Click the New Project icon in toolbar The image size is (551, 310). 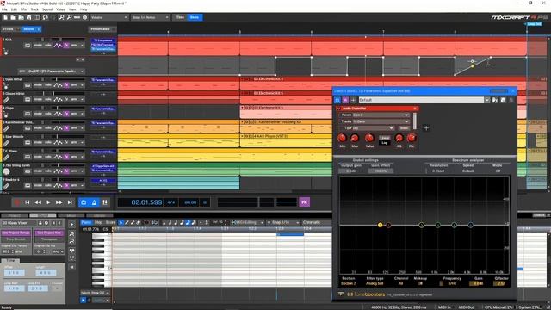tap(5, 17)
